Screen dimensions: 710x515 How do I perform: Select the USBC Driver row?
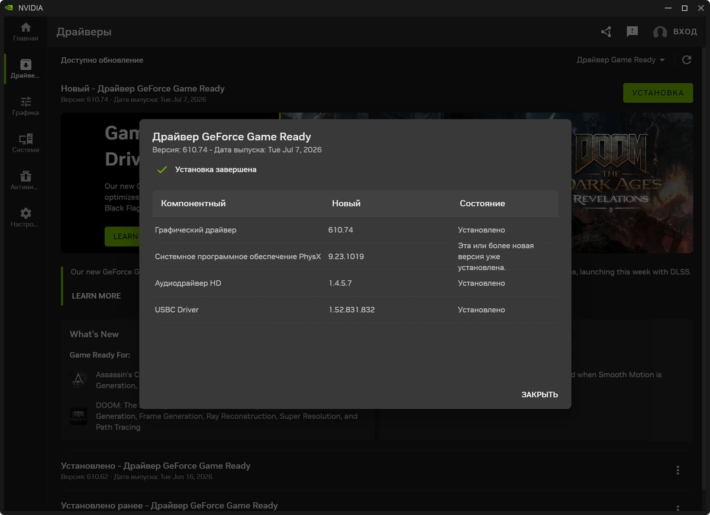[x=355, y=310]
